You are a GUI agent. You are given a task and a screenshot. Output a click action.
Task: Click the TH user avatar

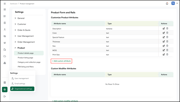tap(173, 3)
